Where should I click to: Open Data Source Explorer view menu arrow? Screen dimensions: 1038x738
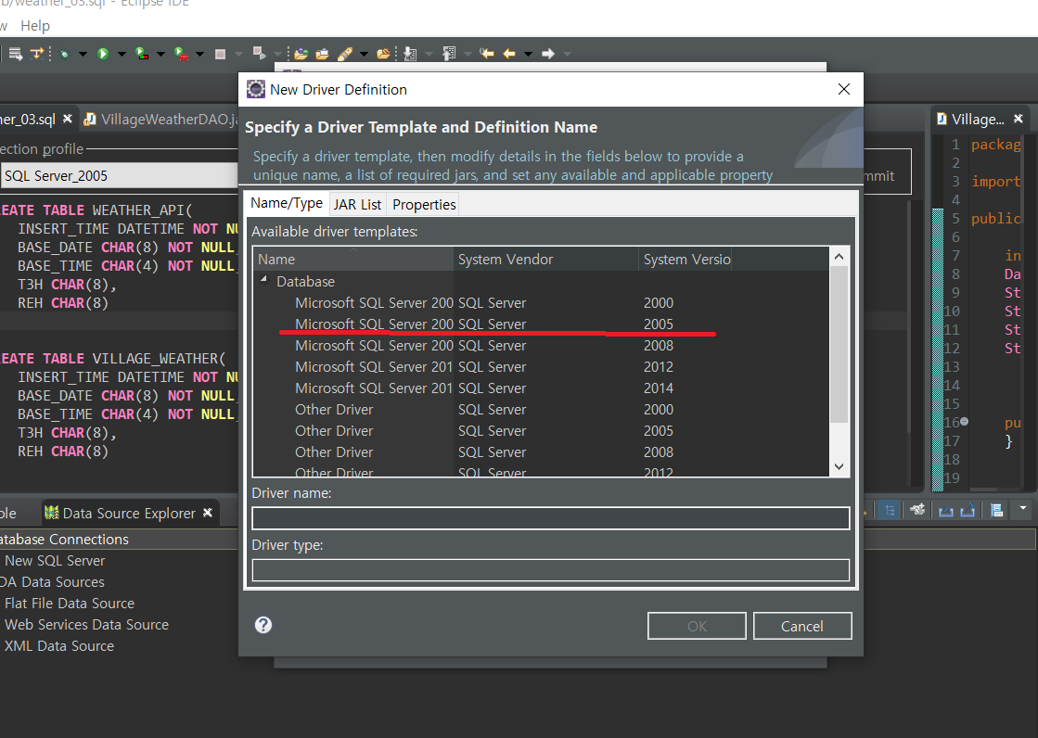[1023, 508]
